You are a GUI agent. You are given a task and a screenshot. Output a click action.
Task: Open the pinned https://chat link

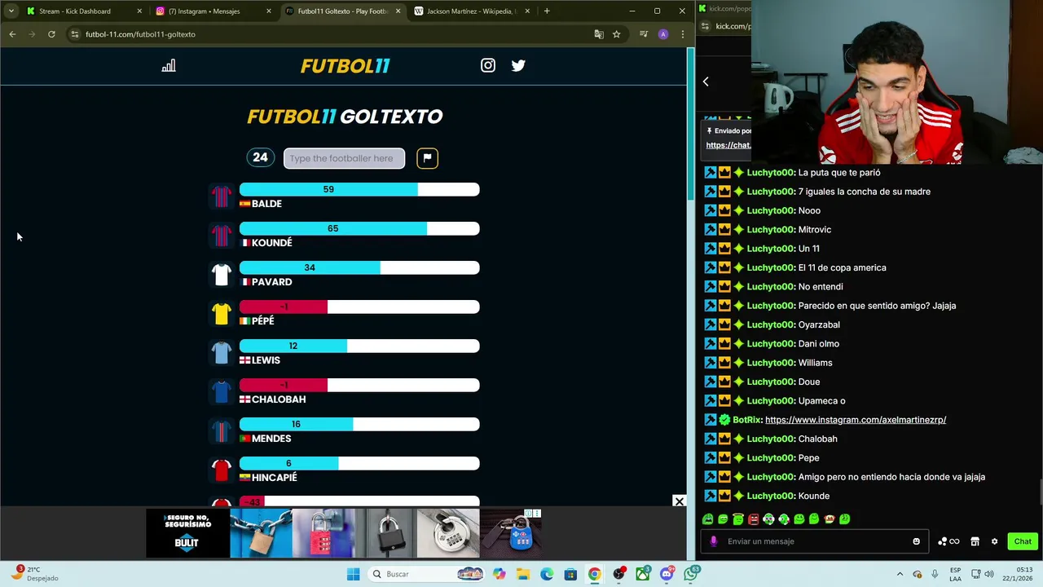click(x=728, y=145)
